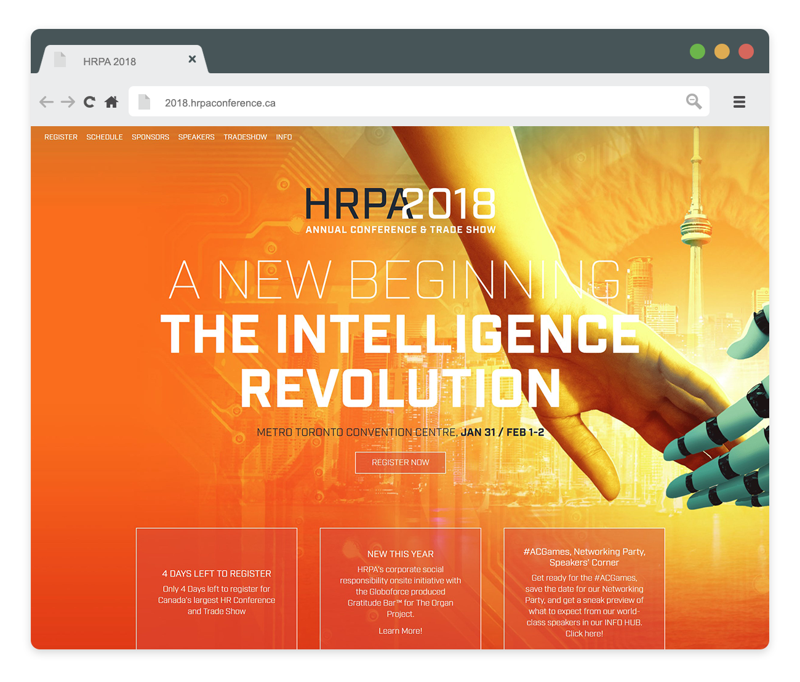The image size is (800, 682).
Task: Click 'A NEW BEGINNING' headline text
Action: 399,280
